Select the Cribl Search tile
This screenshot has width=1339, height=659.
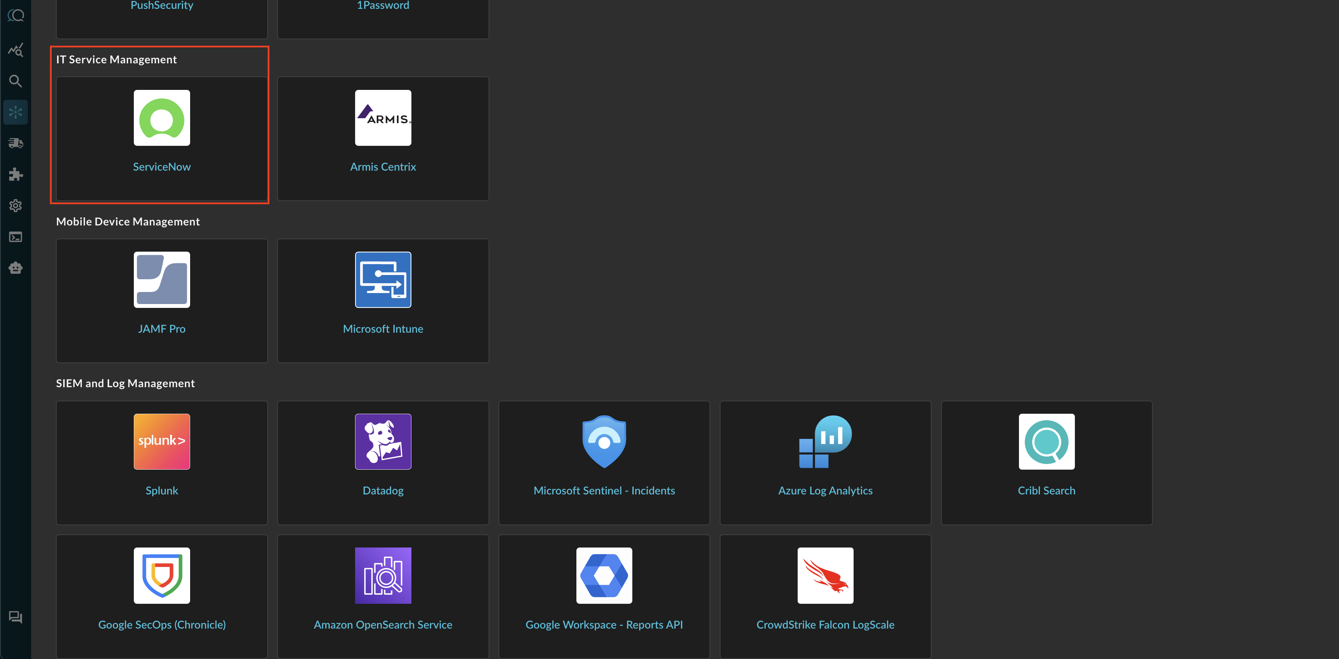[x=1046, y=462]
